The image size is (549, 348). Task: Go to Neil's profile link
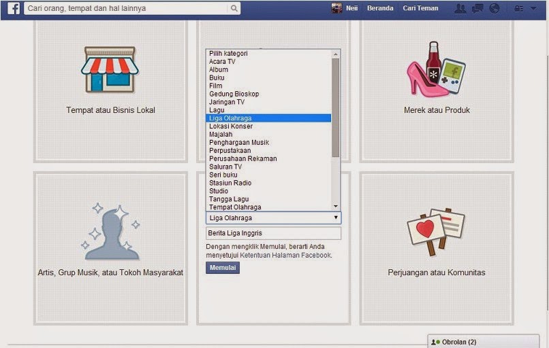click(352, 8)
